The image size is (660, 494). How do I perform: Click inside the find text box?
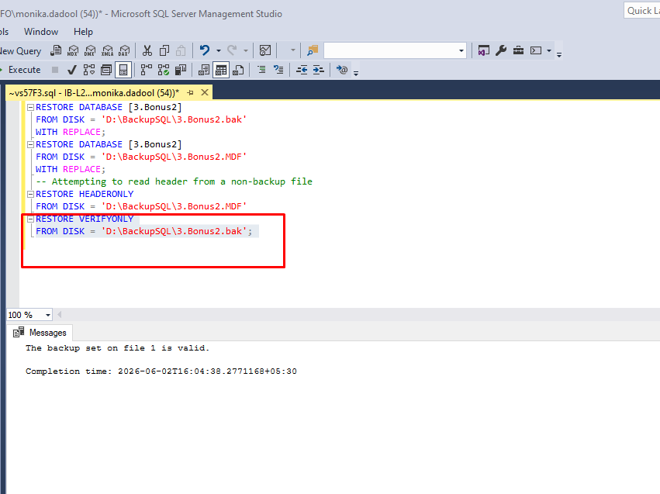tap(391, 51)
